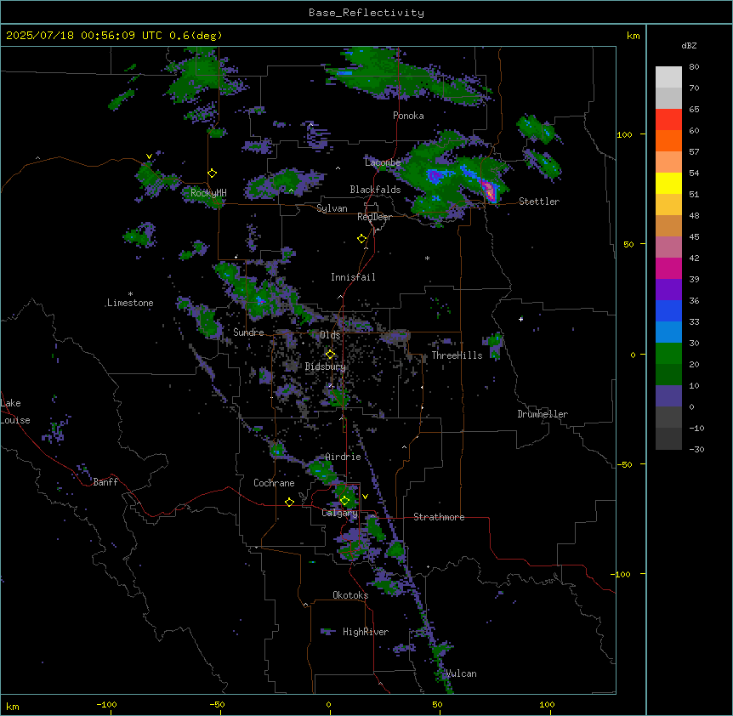
Task: Click the -100 tick label on bottom axis
Action: tap(106, 704)
